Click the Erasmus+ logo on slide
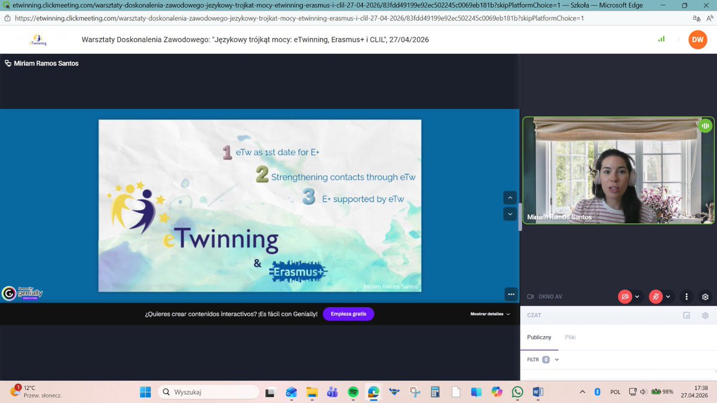The image size is (717, 403). pyautogui.click(x=298, y=271)
